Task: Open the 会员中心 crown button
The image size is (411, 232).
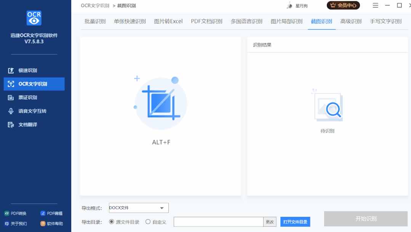Action: 343,6
